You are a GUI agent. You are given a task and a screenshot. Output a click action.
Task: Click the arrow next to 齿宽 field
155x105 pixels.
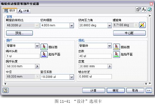pos(110,66)
